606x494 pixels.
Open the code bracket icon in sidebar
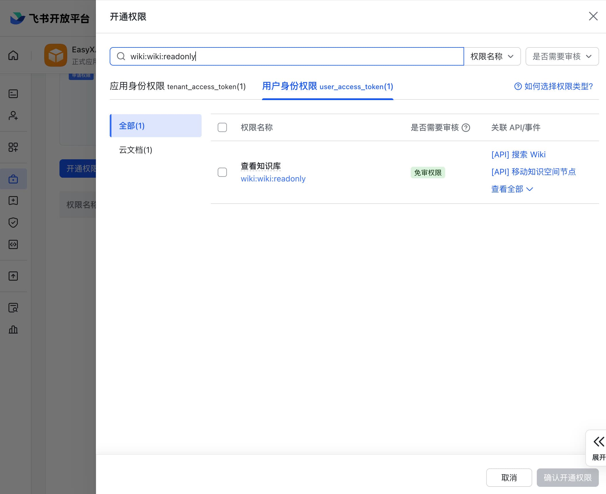13,244
